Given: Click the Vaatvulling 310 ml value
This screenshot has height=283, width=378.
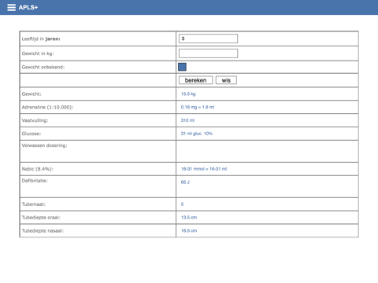Looking at the screenshot, I should point(187,120).
